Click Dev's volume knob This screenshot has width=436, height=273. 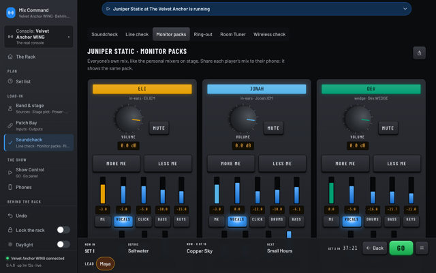[x=357, y=119]
